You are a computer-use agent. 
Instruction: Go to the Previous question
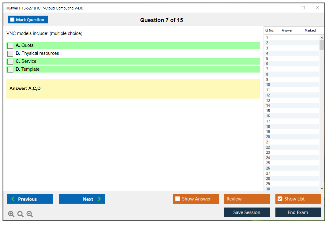click(x=30, y=199)
